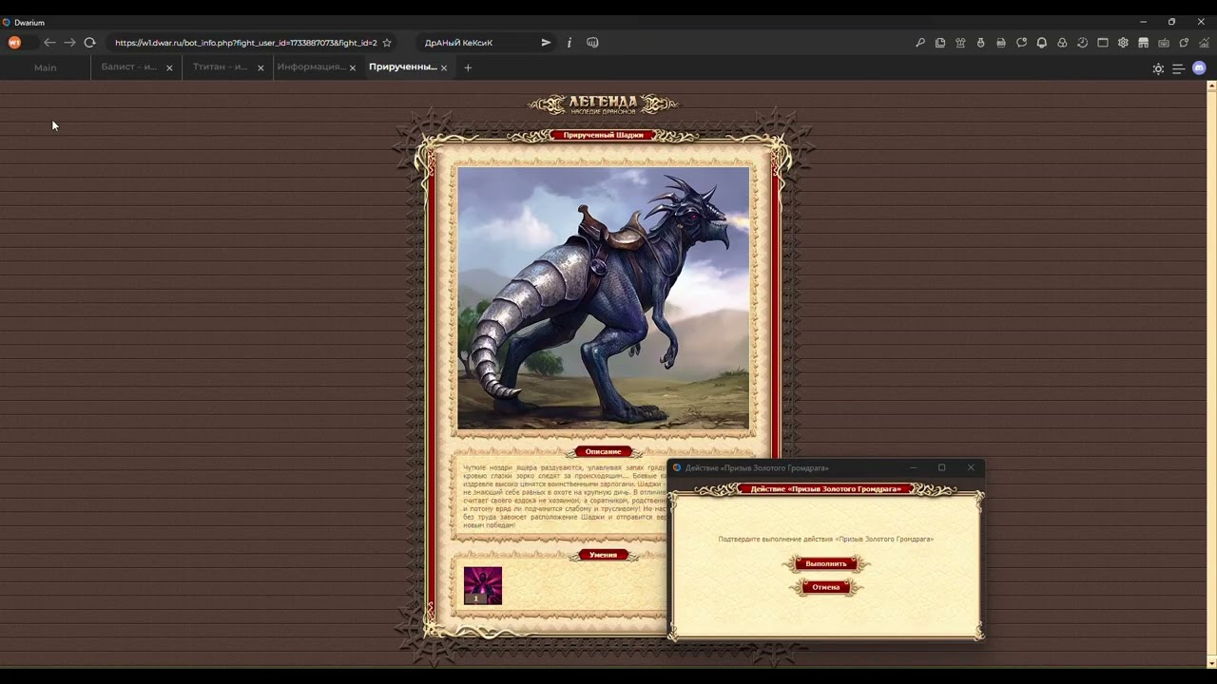
Task: Open settings with the gear icon
Action: [1123, 43]
